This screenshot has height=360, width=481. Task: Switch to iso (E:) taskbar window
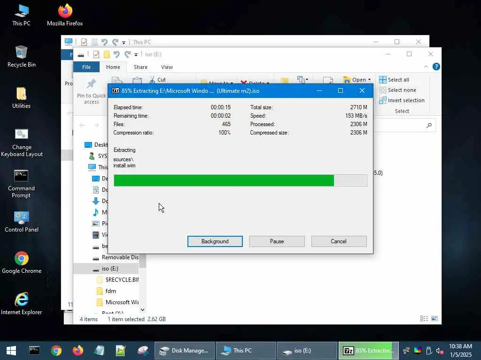[x=307, y=351]
